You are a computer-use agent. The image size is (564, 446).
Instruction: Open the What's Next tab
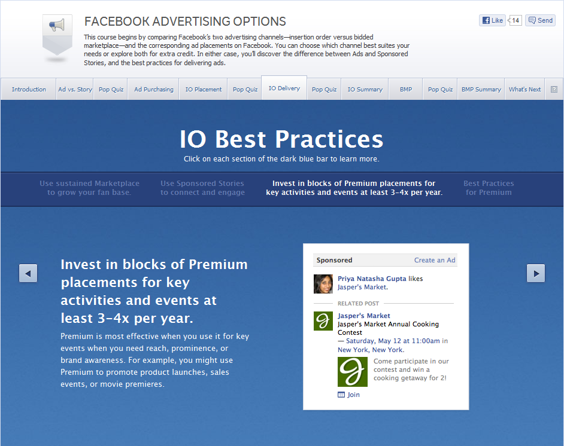[524, 90]
